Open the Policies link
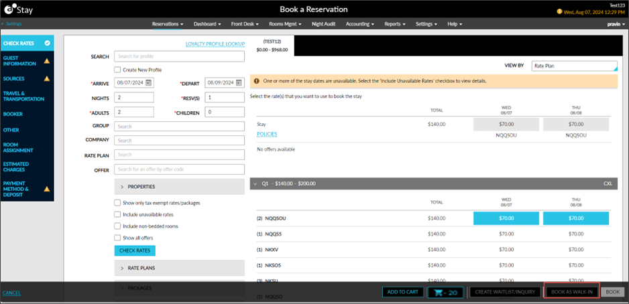629x304 pixels. coord(267,134)
